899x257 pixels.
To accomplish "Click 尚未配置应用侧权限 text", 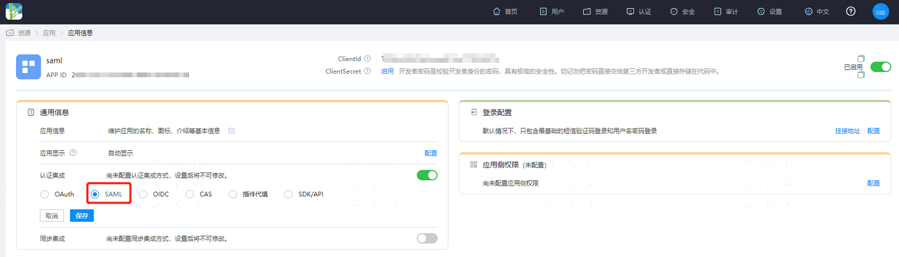I will coord(511,183).
